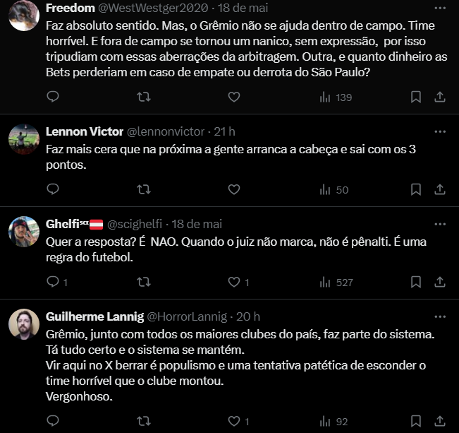Open more menu on Guilherme Lannig's tweet
This screenshot has height=433, width=459.
coord(440,316)
